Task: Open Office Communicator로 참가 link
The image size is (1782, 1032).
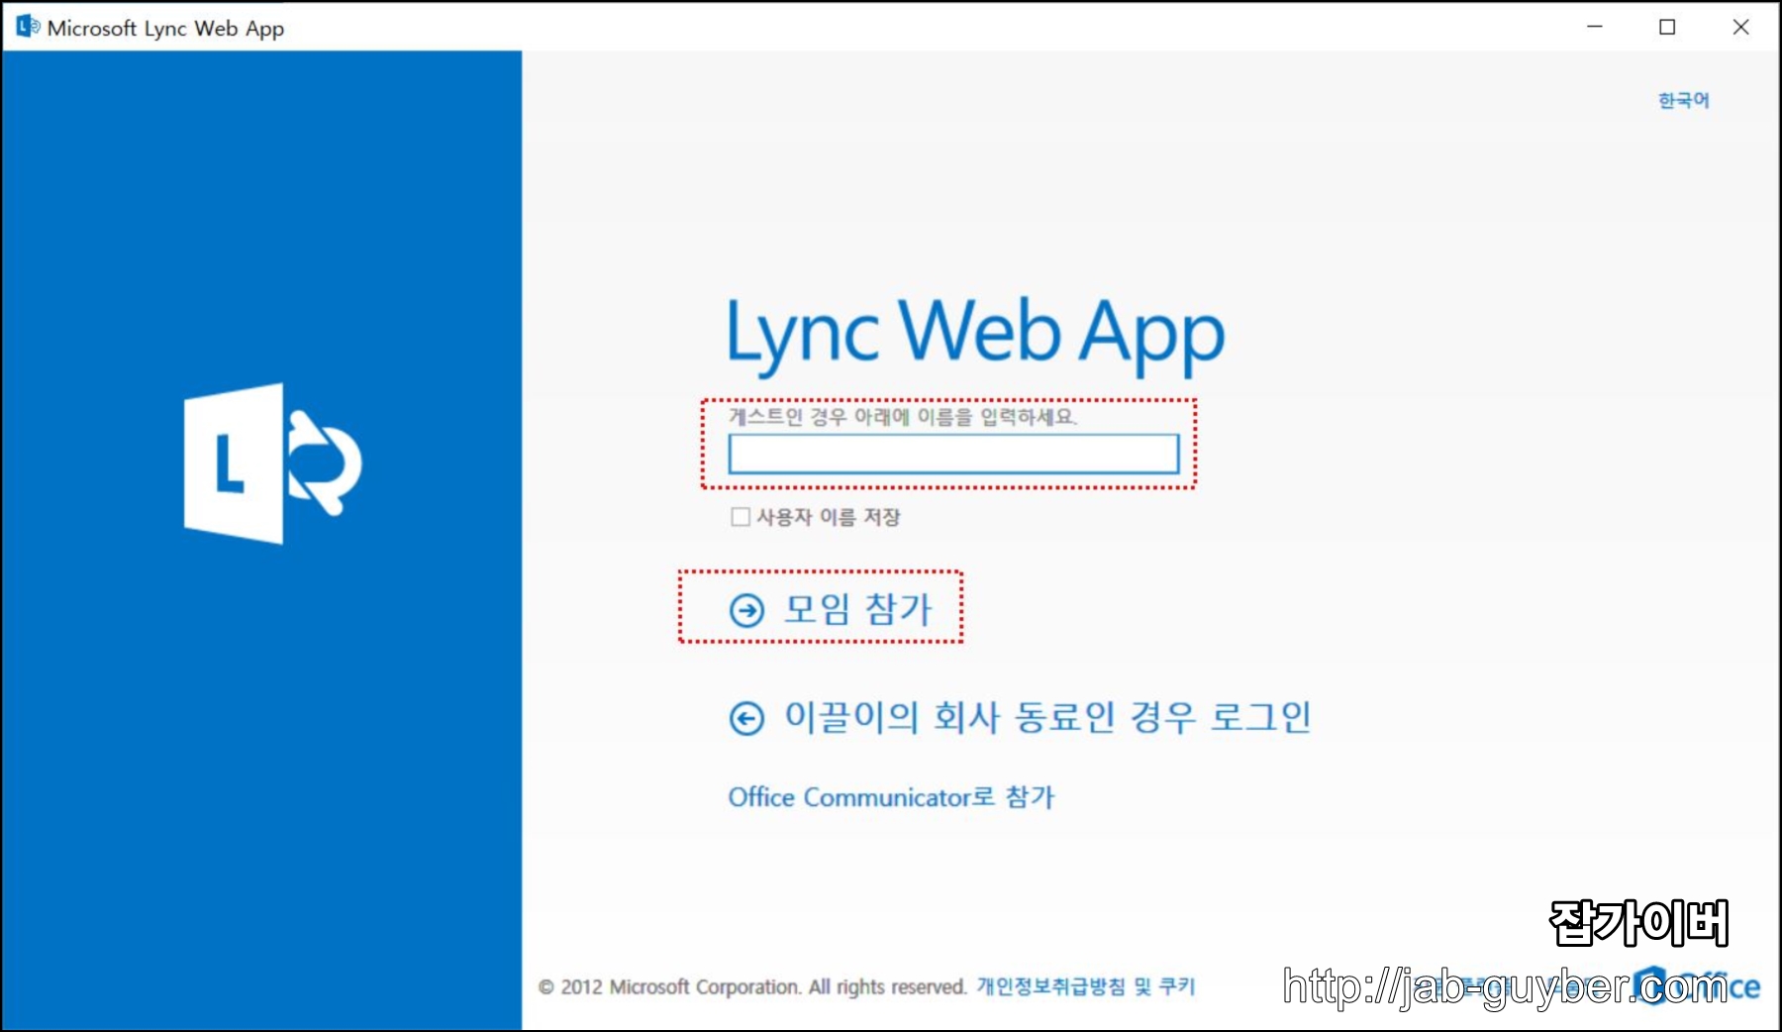Action: (x=891, y=797)
